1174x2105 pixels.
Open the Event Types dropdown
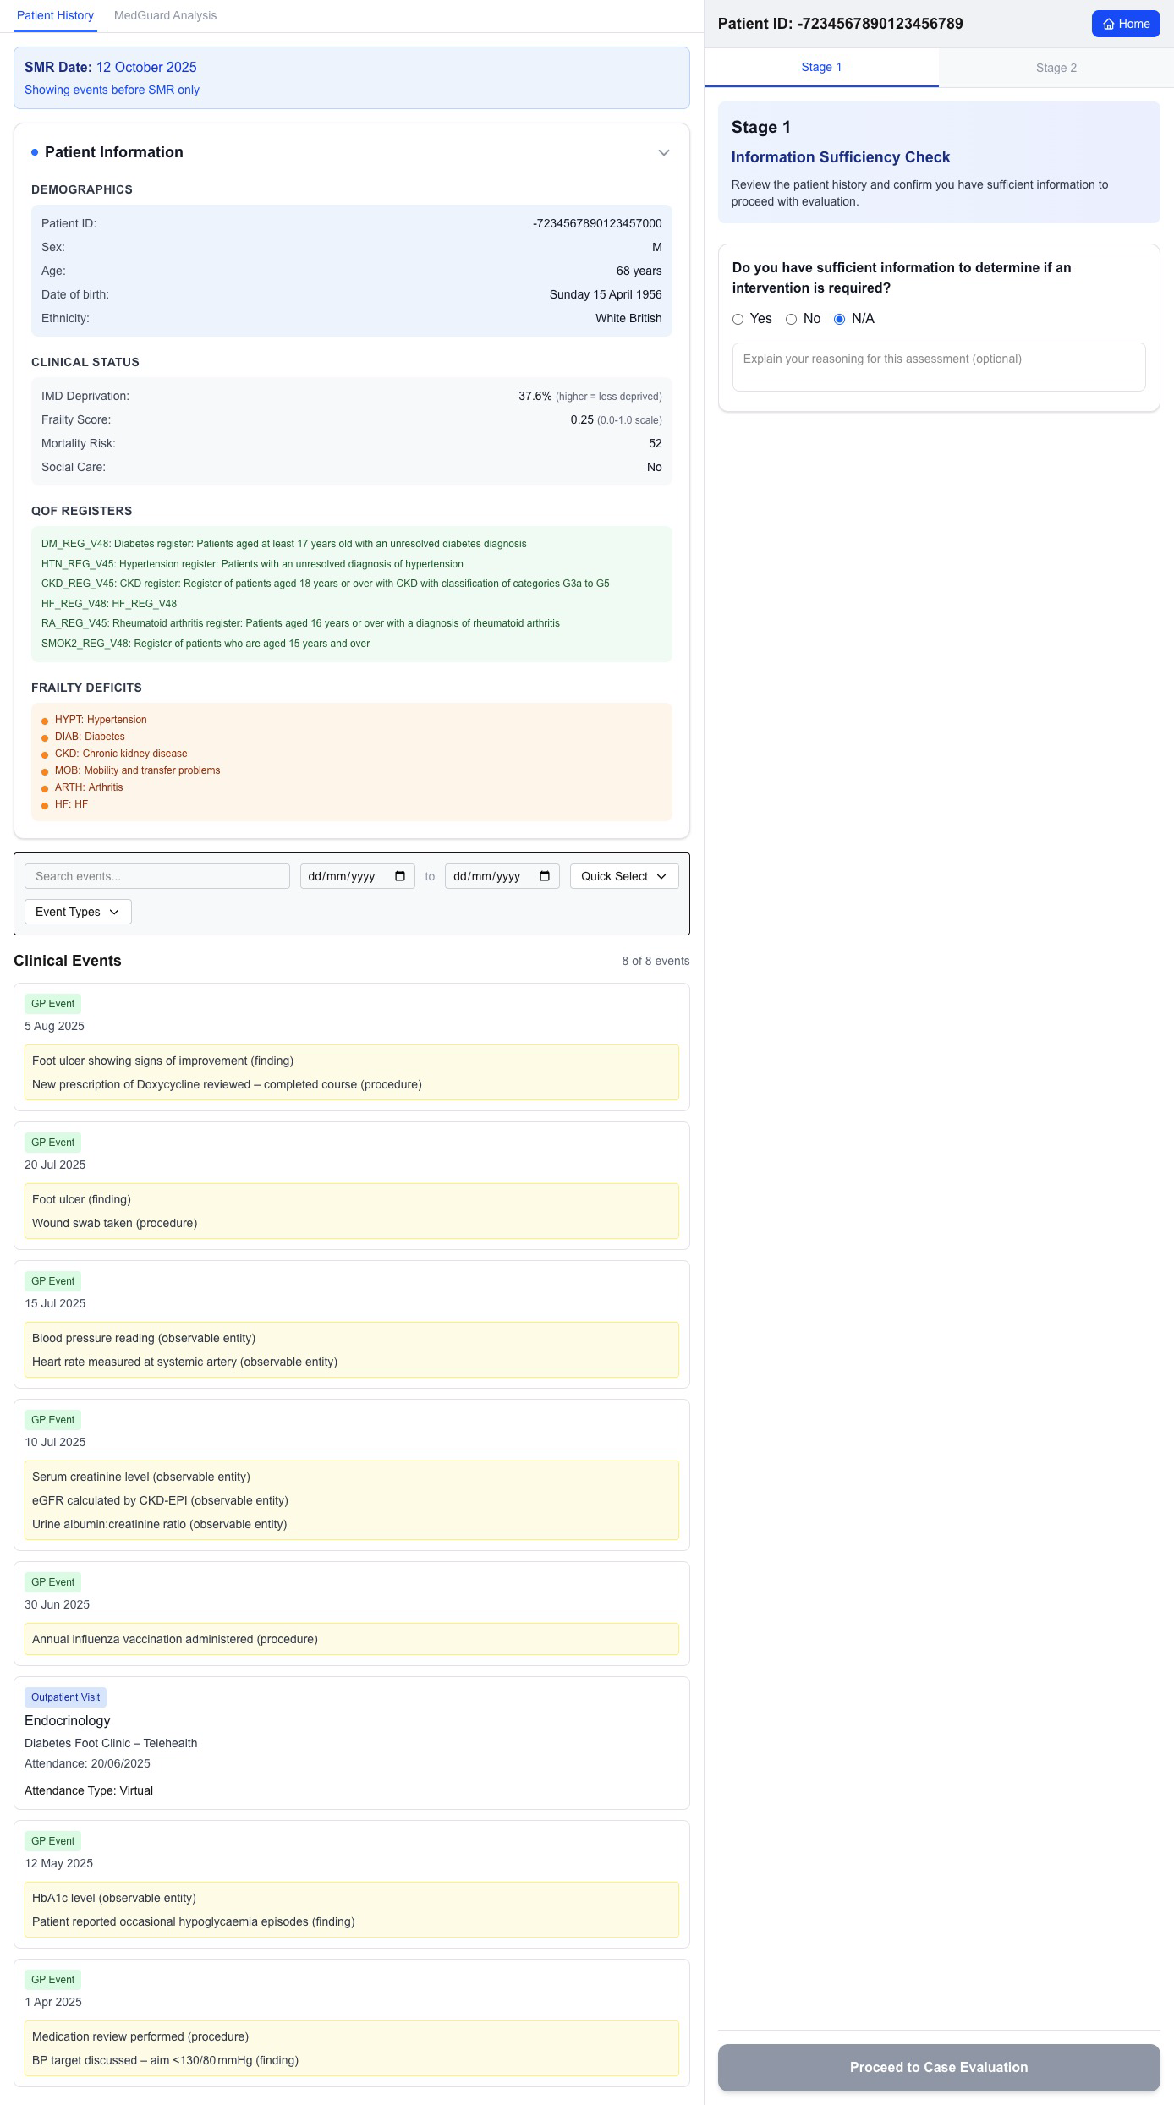[x=78, y=912]
